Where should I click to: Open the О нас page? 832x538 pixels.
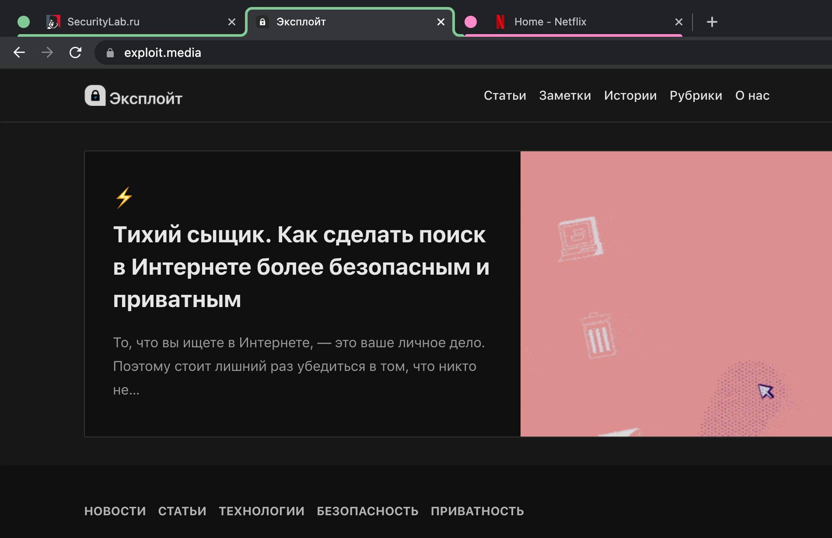752,95
